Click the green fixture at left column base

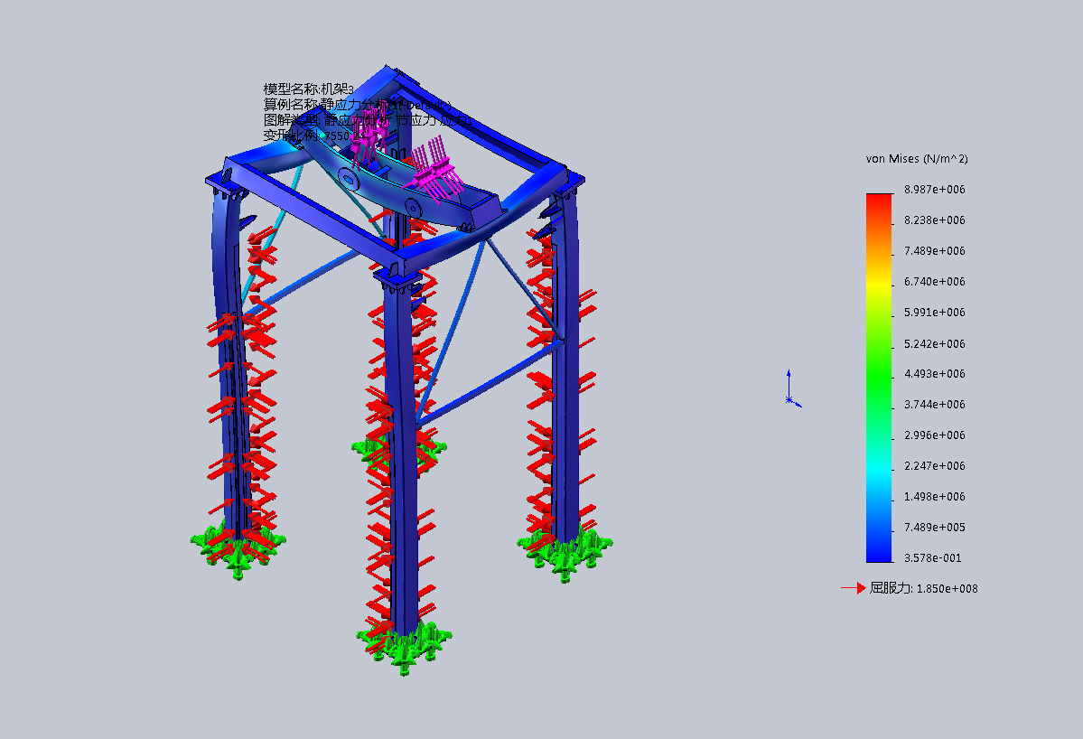click(238, 550)
